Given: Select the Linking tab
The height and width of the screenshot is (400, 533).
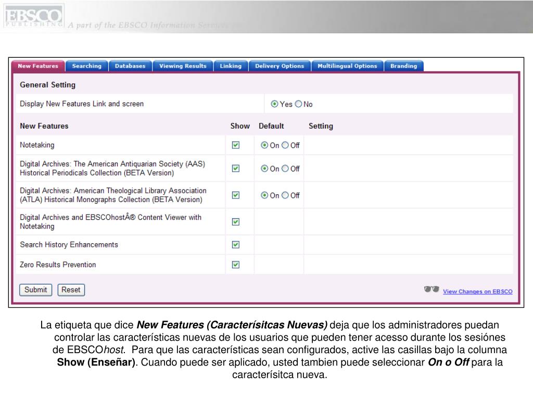Looking at the screenshot, I should [231, 66].
